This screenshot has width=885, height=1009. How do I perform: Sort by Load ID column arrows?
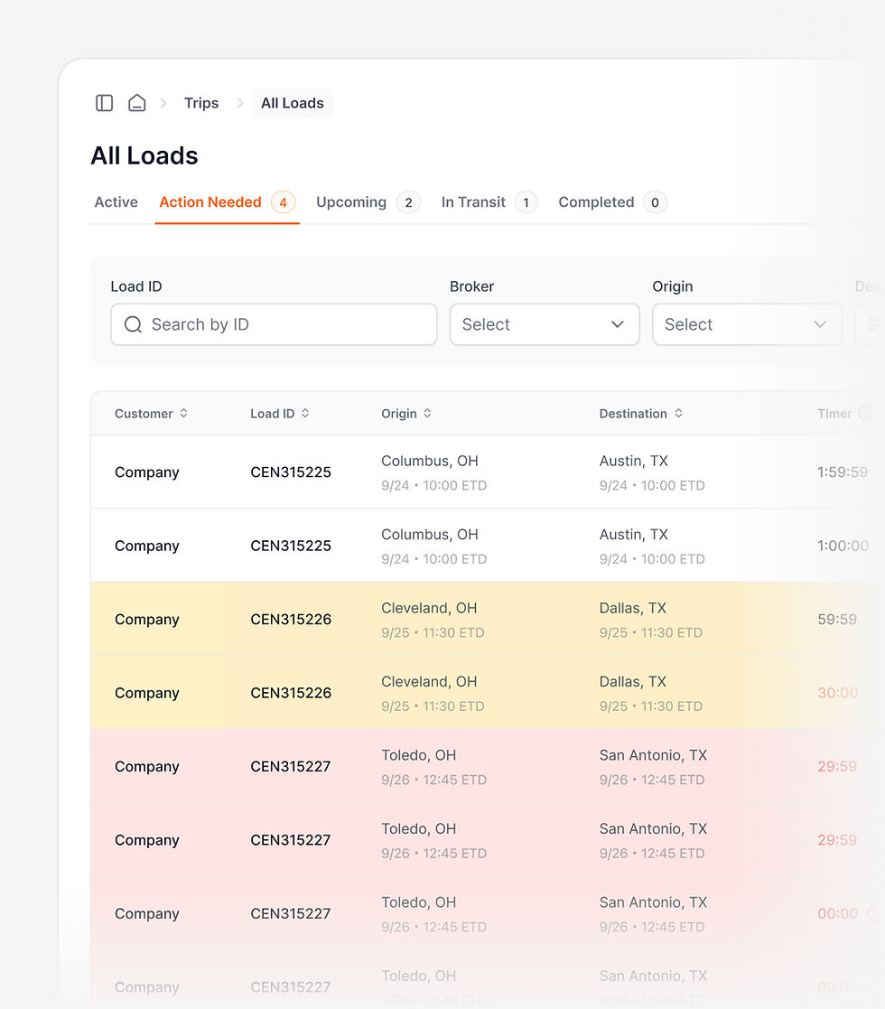pyautogui.click(x=305, y=413)
